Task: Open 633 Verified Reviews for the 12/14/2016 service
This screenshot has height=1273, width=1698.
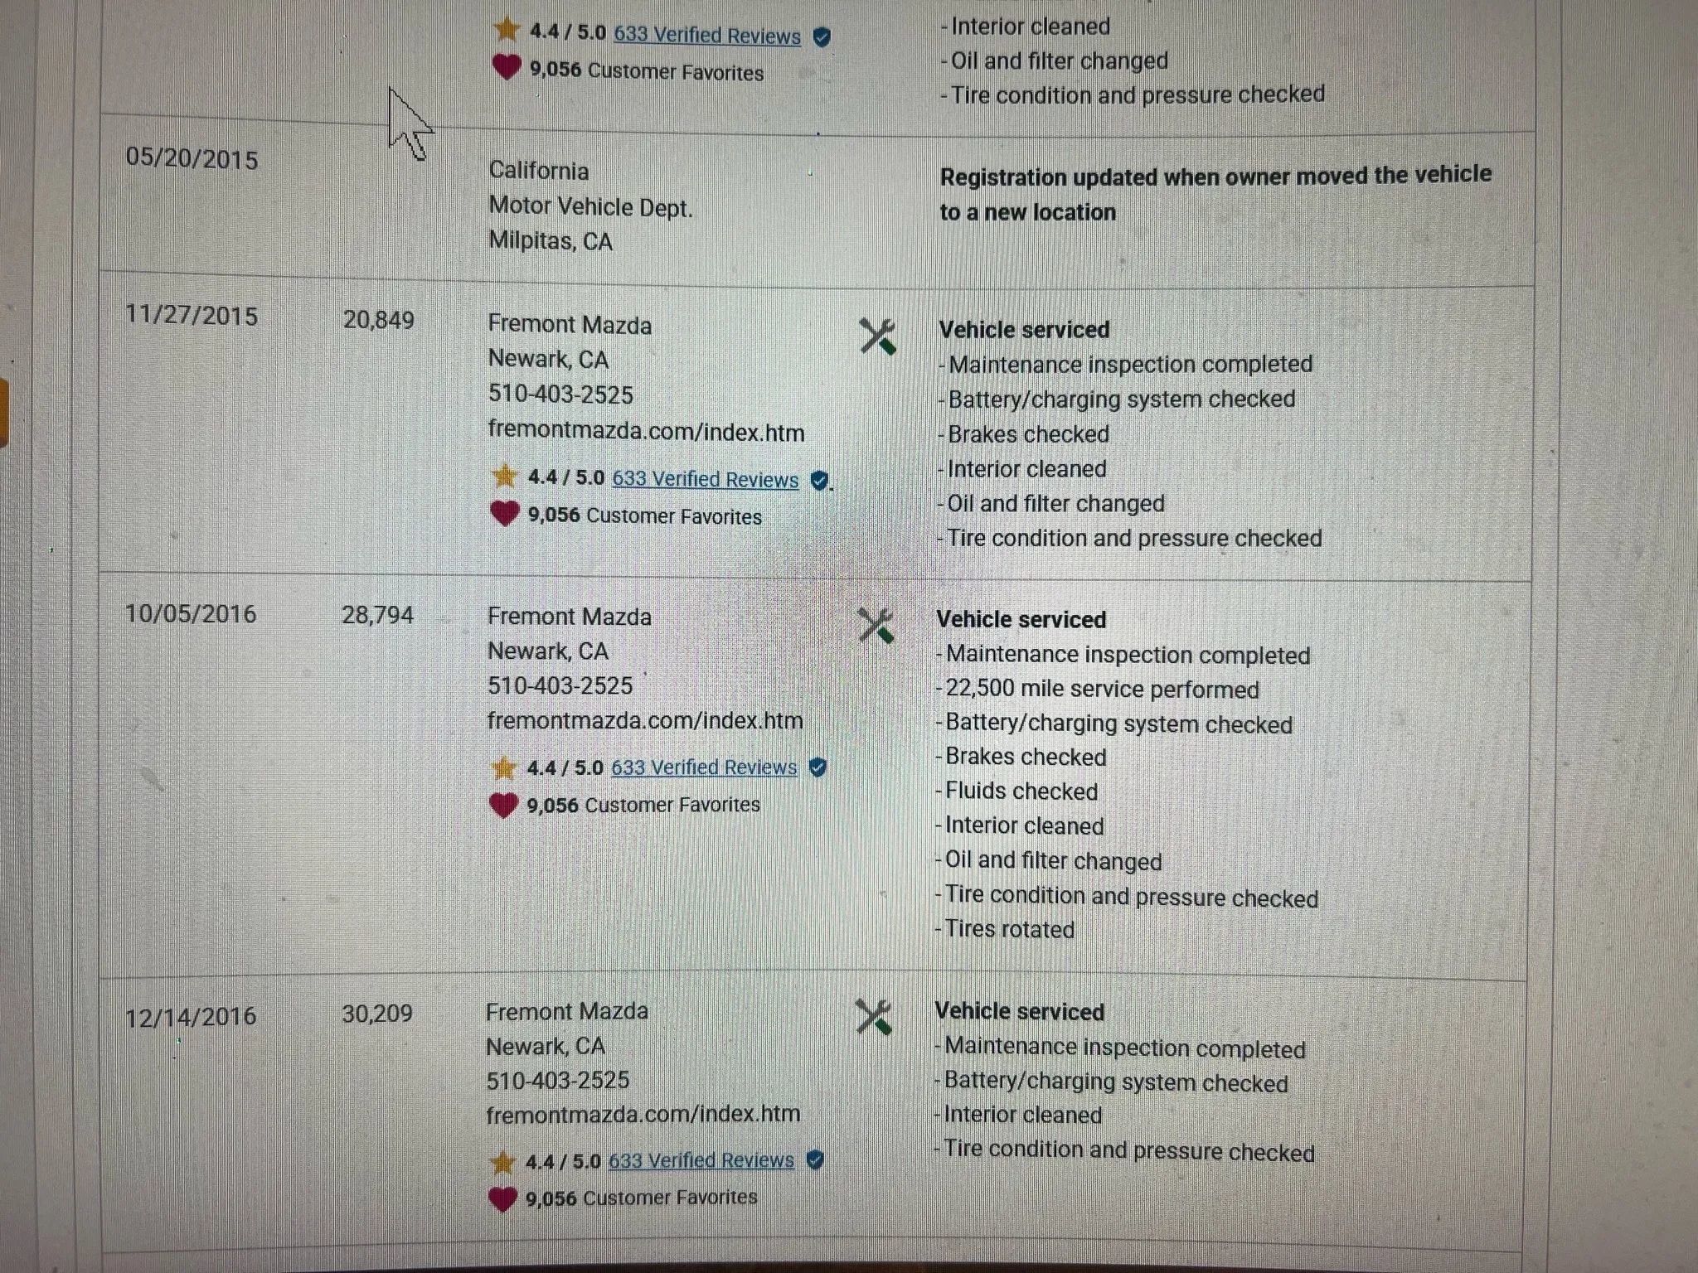Action: [701, 1160]
